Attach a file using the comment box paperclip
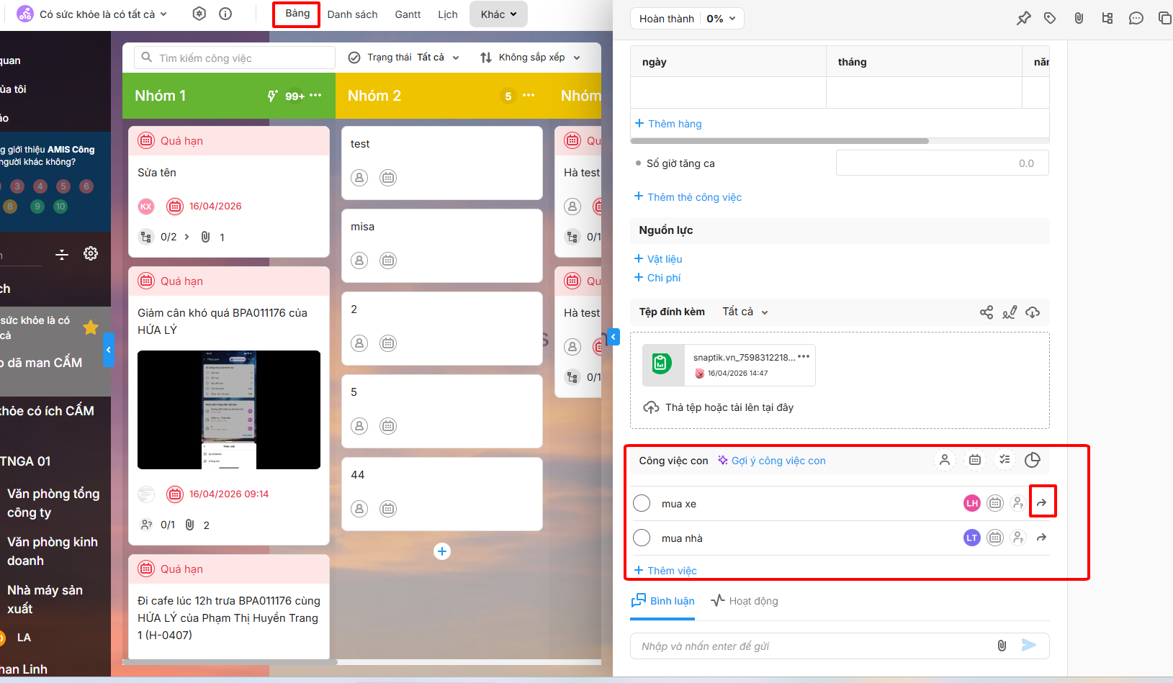 click(x=1002, y=646)
